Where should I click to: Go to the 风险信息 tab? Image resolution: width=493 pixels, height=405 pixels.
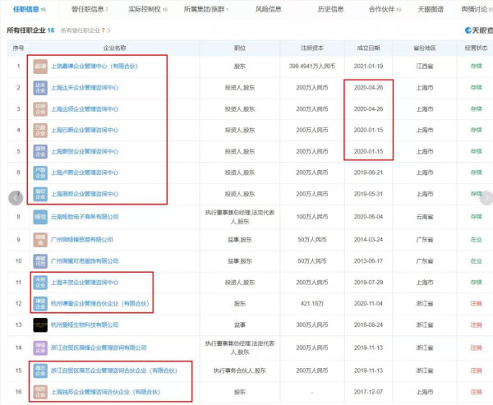(x=268, y=9)
